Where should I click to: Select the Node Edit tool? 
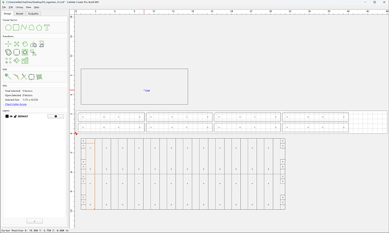(x=8, y=77)
